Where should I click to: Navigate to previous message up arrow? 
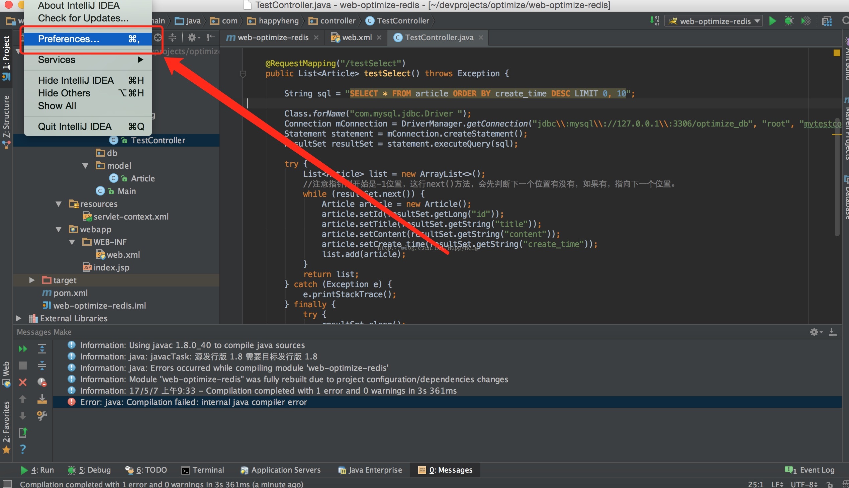coord(22,399)
